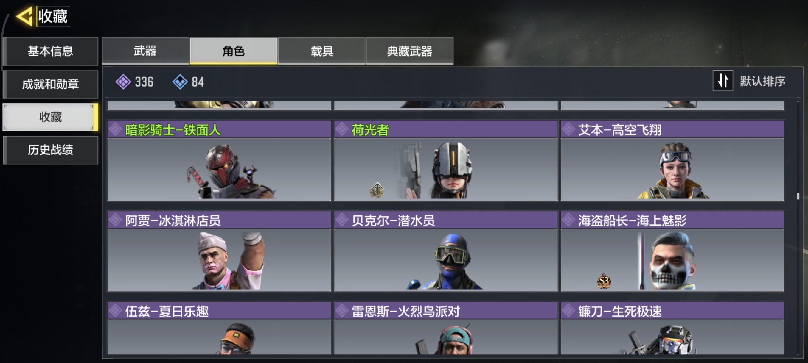
Task: Open the 默认排序 sort dropdown
Action: pos(762,81)
